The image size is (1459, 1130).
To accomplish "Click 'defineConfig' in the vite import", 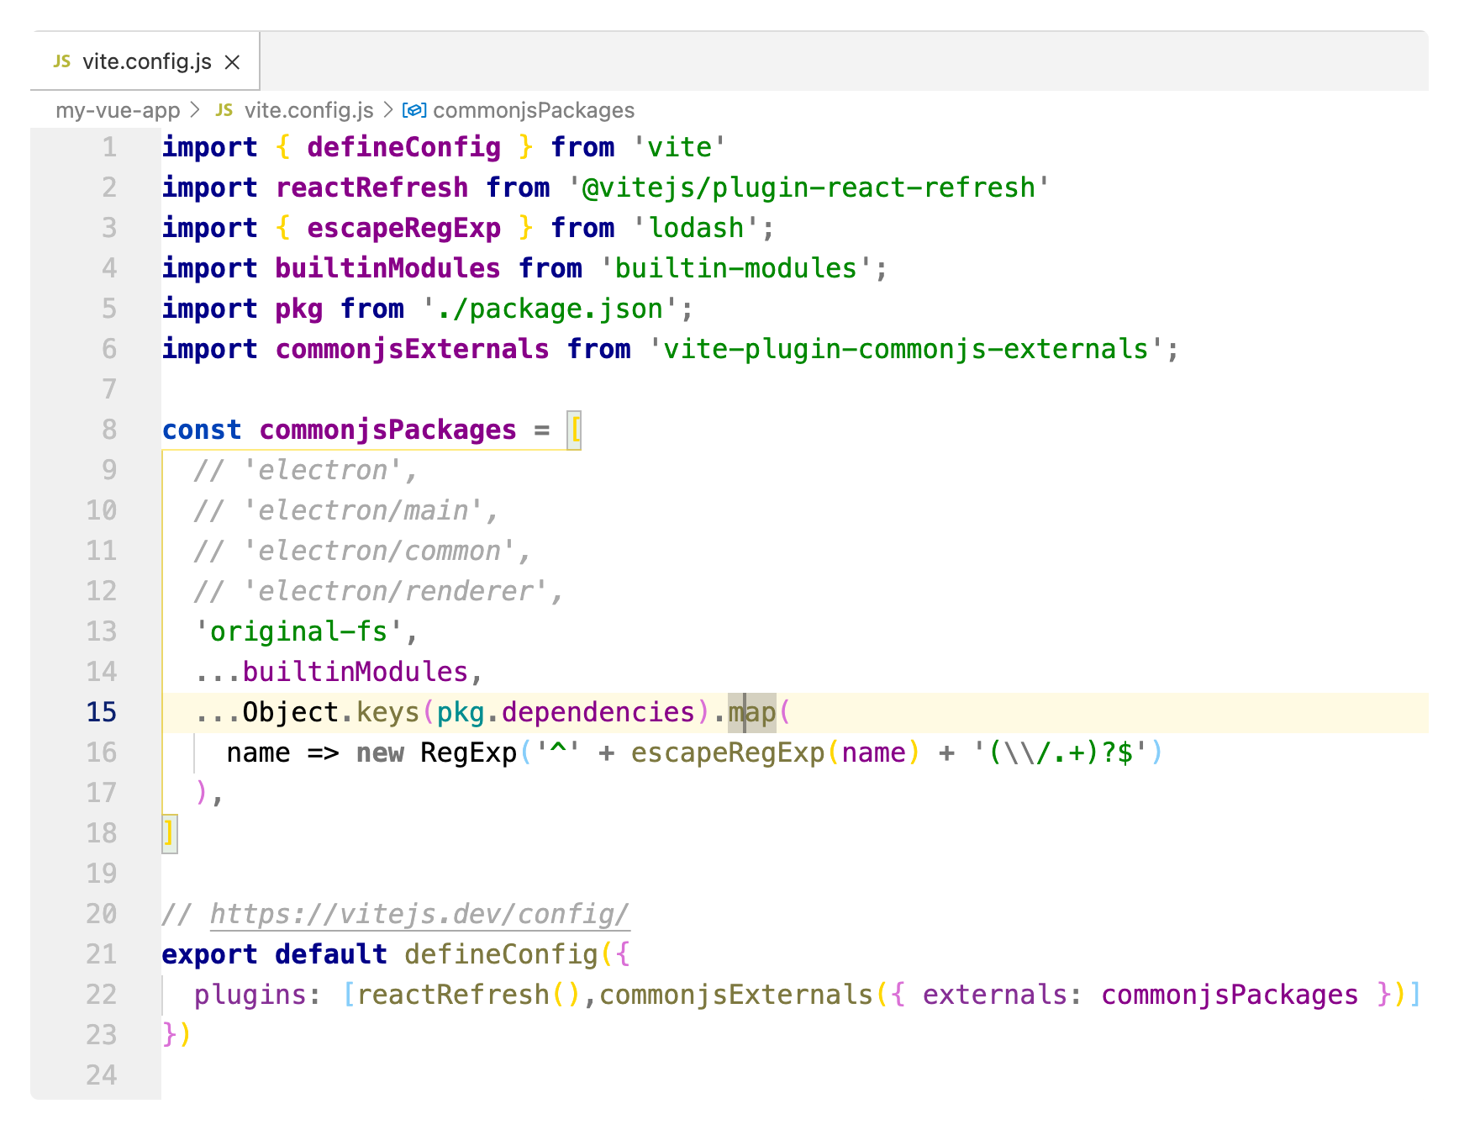I will coord(404,147).
